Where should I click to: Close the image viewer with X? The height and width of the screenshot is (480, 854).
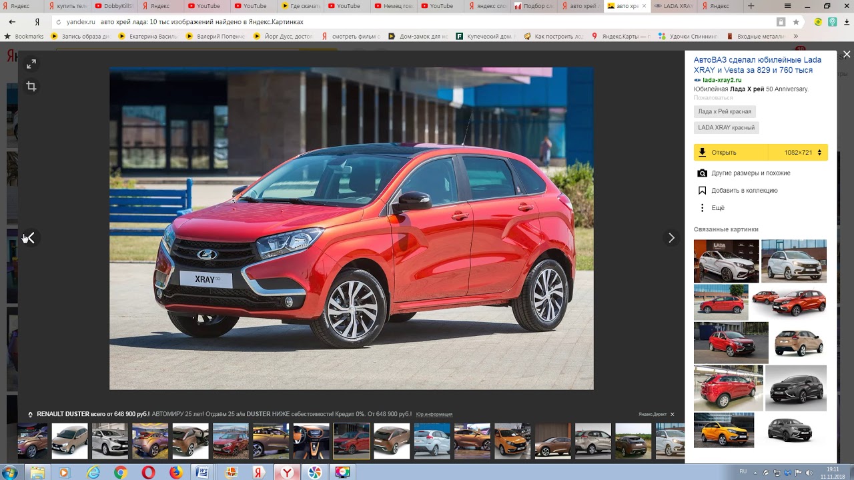point(847,55)
